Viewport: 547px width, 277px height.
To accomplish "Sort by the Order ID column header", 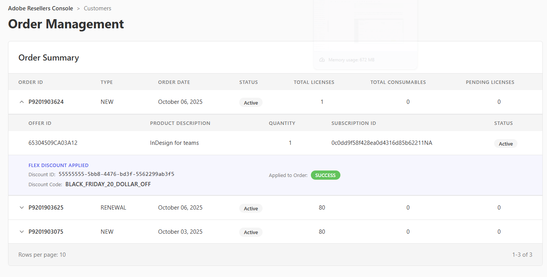I will coord(31,82).
